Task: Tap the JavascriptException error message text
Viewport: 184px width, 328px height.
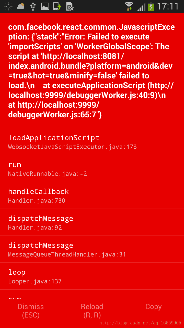Action: (91, 71)
